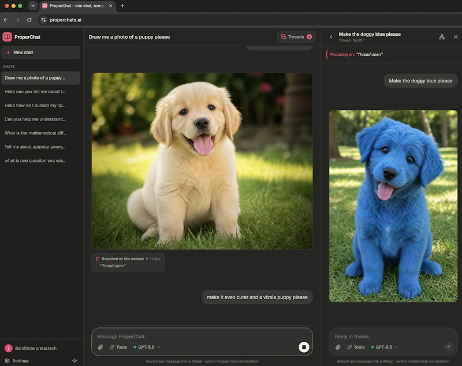462x366 pixels.
Task: Click the ProperChat logo icon in sidebar
Action: [7, 37]
